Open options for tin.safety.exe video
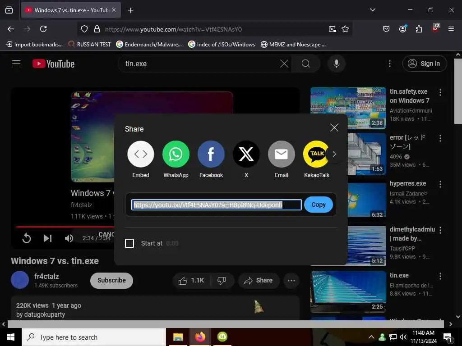This screenshot has height=346, width=462. click(x=440, y=92)
